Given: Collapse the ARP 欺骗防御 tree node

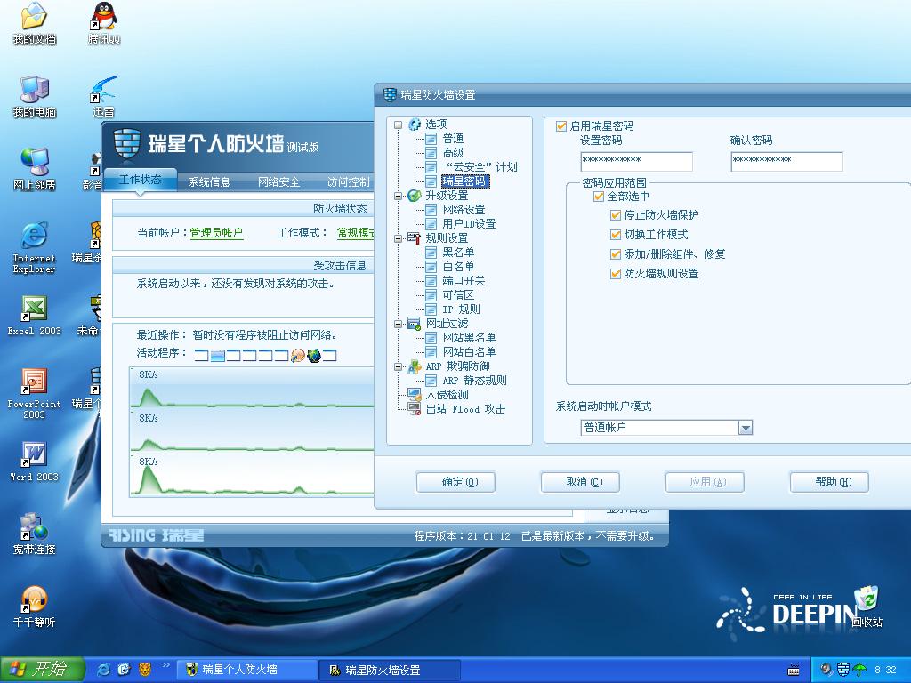Looking at the screenshot, I should click(398, 367).
